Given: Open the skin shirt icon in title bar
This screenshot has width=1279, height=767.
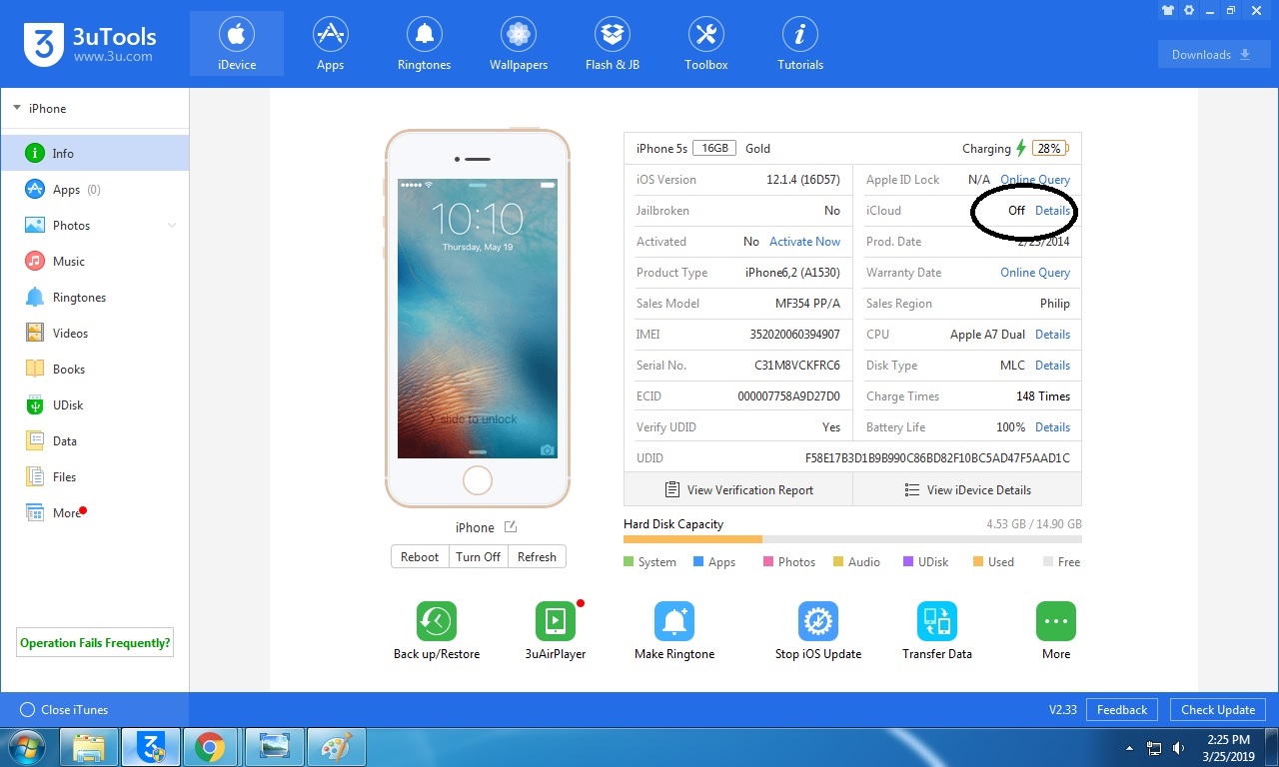Looking at the screenshot, I should click(1168, 10).
